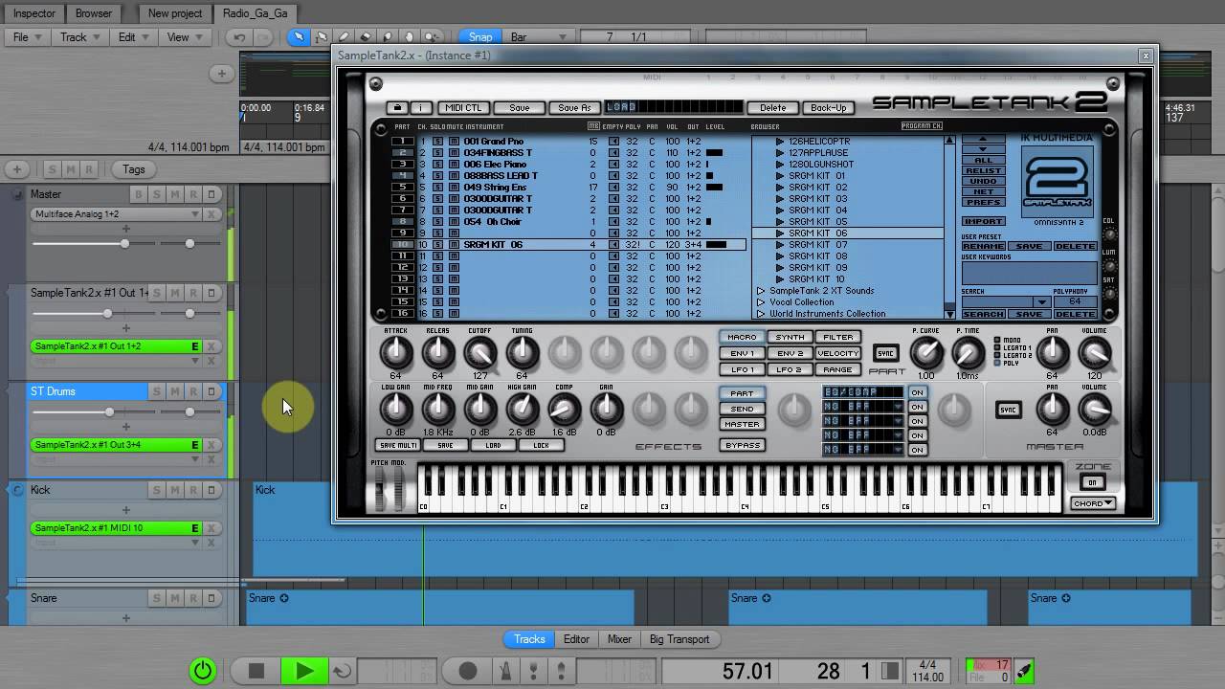The width and height of the screenshot is (1225, 689).
Task: Remove Multiface Analog 1+2 with X
Action: (x=212, y=214)
